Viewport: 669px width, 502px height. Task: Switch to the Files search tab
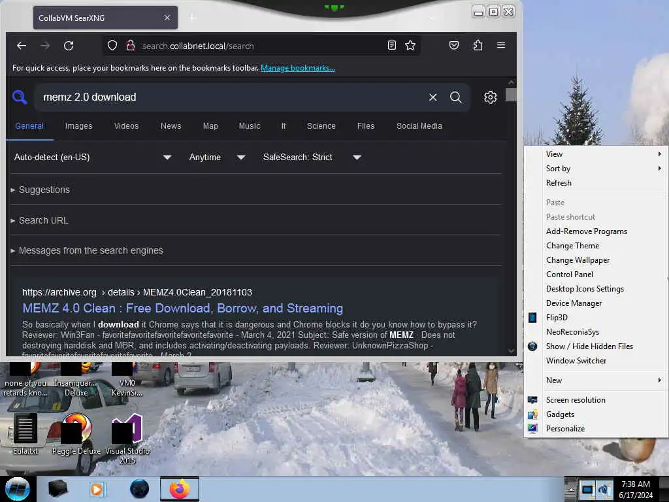coord(366,126)
